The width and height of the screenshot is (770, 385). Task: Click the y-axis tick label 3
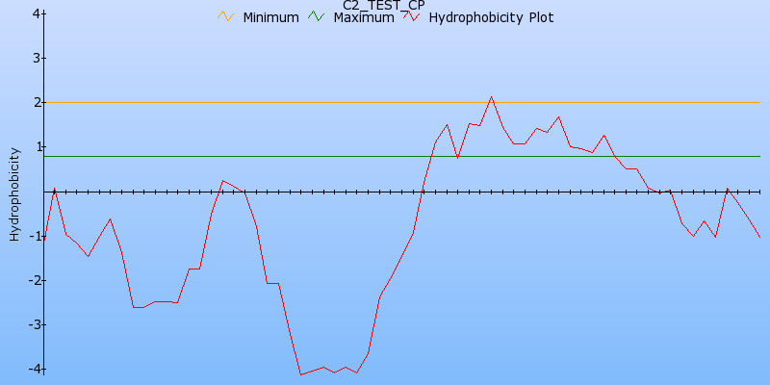[36, 58]
